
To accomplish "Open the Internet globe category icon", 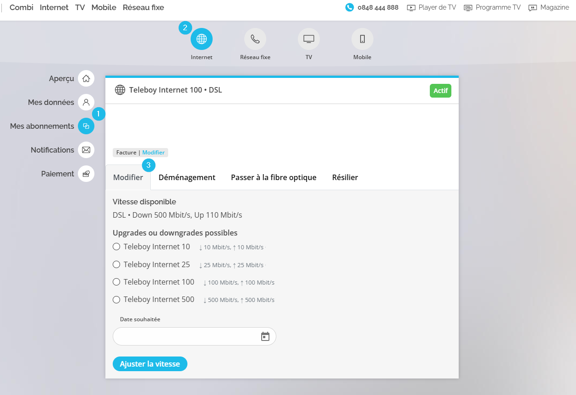I will 202,39.
